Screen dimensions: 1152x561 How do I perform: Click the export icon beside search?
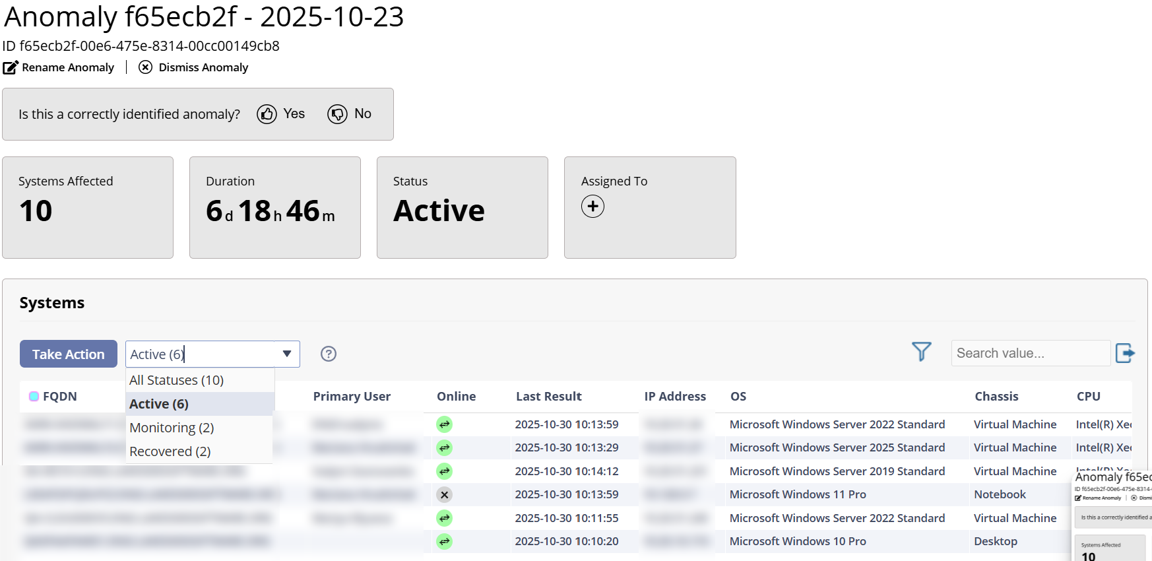(x=1125, y=353)
